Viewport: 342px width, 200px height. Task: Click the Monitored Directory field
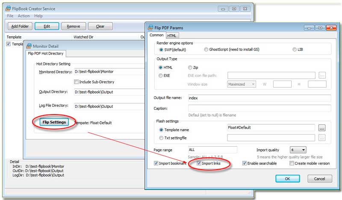point(109,71)
